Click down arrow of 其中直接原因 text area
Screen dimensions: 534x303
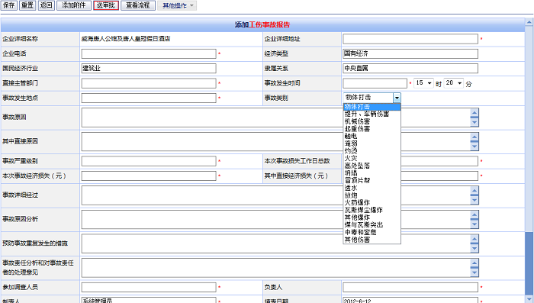474,147
